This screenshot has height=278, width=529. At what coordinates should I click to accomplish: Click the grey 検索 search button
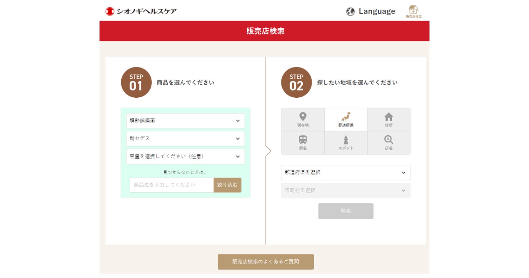(x=346, y=211)
